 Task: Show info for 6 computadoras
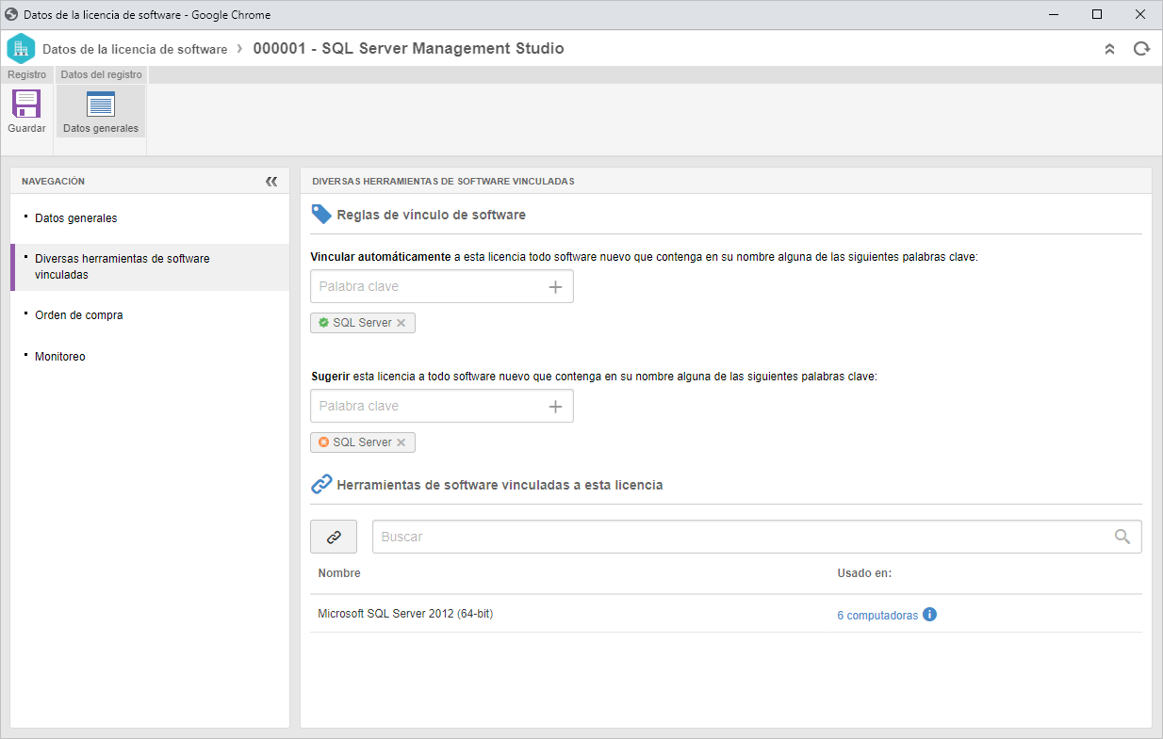pyautogui.click(x=930, y=615)
